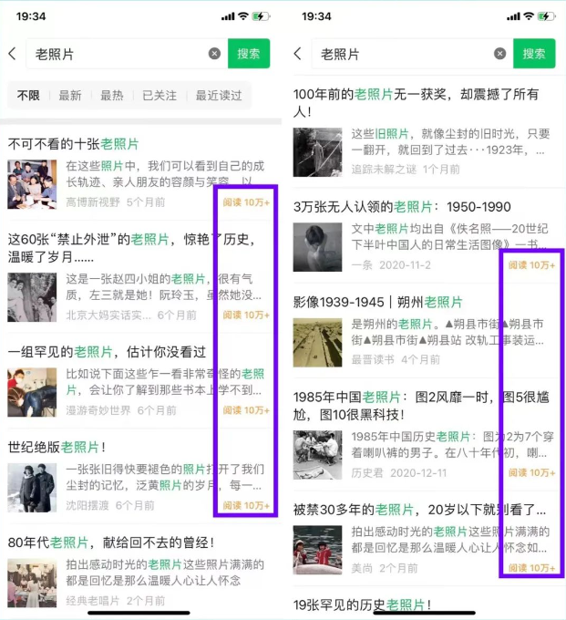This screenshot has height=620, width=566.
Task: Tap the Wi-Fi icon on the right status bar
Action: (529, 15)
